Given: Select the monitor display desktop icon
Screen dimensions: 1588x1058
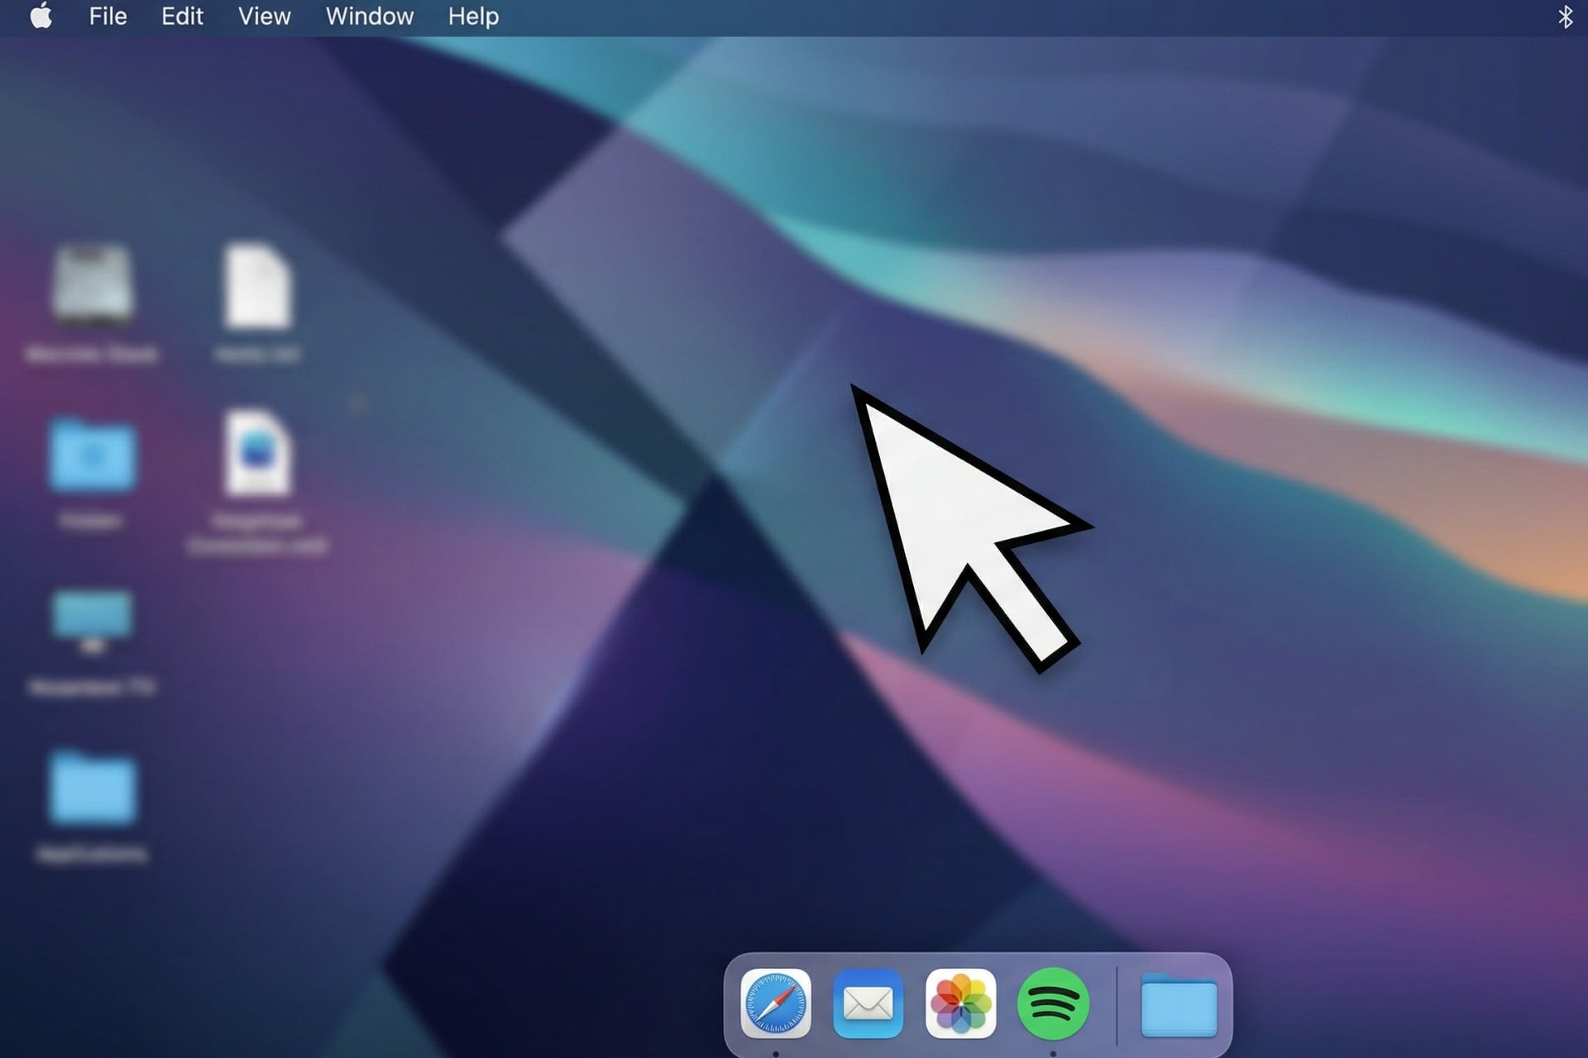Looking at the screenshot, I should (92, 620).
